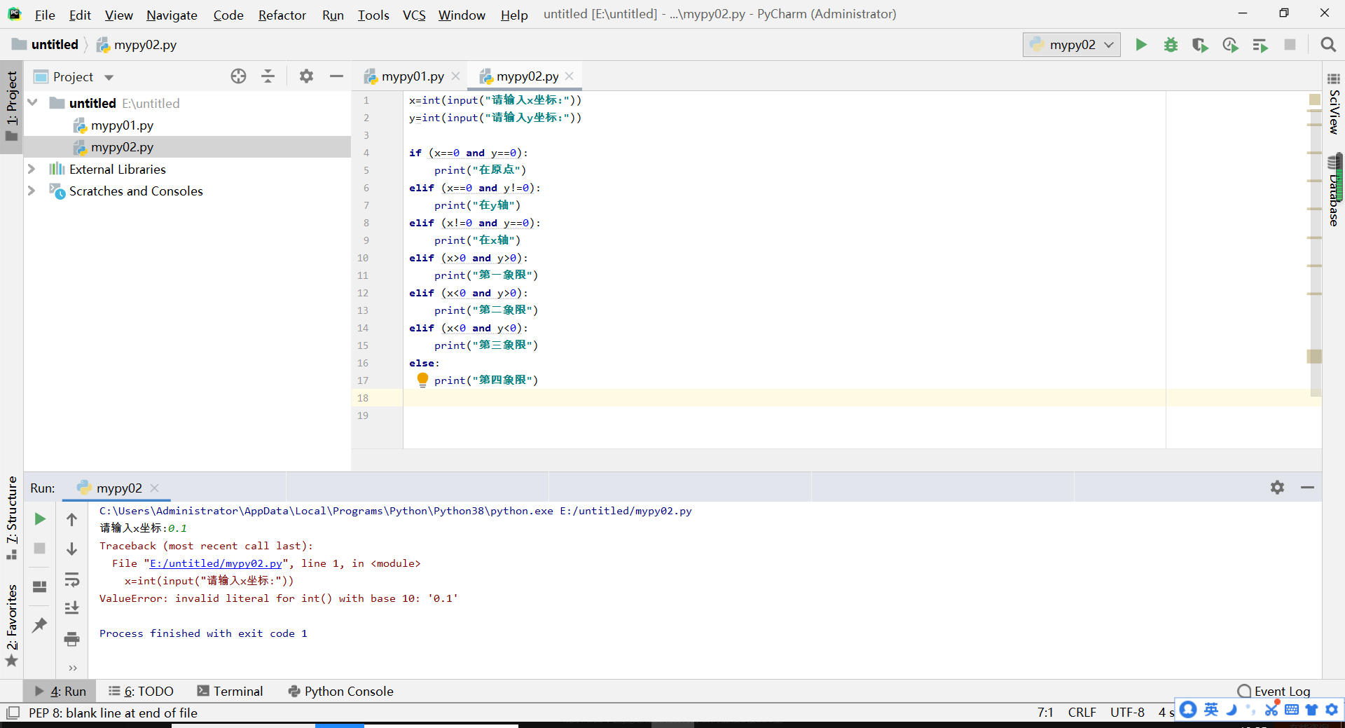Follow the E:/untitled/mypy02.py traceback link

216,563
